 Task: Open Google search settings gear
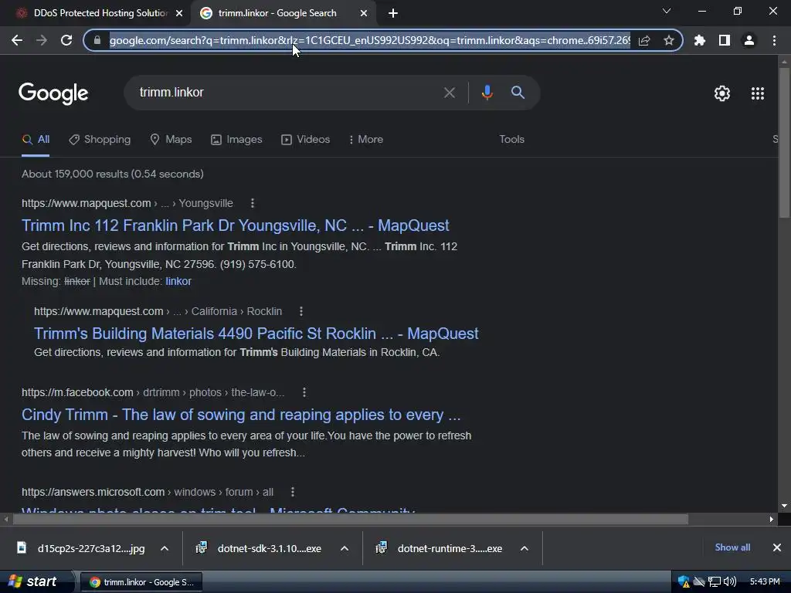pos(722,93)
